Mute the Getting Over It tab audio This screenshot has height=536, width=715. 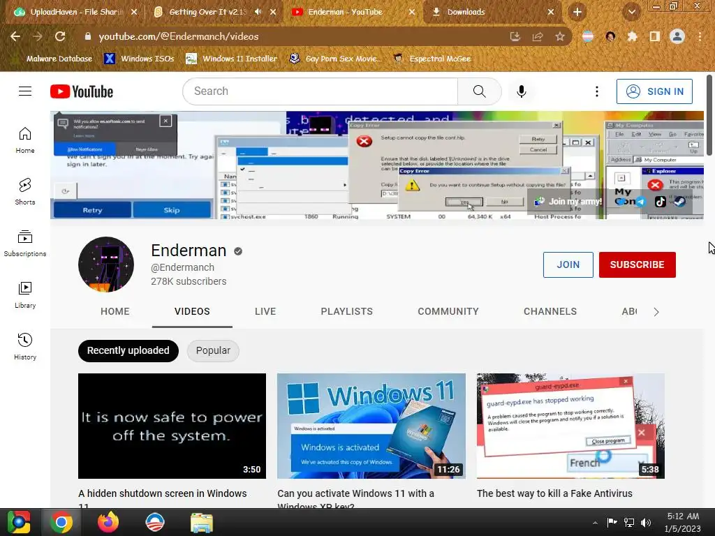(258, 12)
